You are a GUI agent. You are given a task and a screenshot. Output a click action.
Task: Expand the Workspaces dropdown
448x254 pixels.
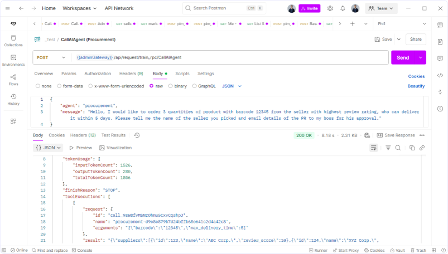pyautogui.click(x=79, y=8)
